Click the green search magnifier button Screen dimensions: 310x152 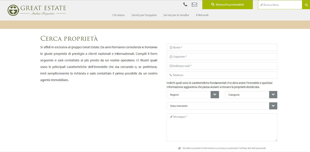click(x=306, y=5)
